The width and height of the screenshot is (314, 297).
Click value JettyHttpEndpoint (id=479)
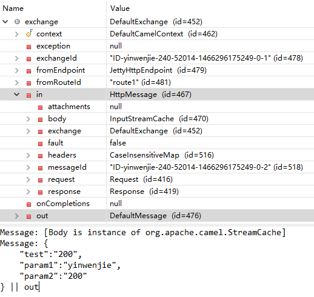pos(158,70)
